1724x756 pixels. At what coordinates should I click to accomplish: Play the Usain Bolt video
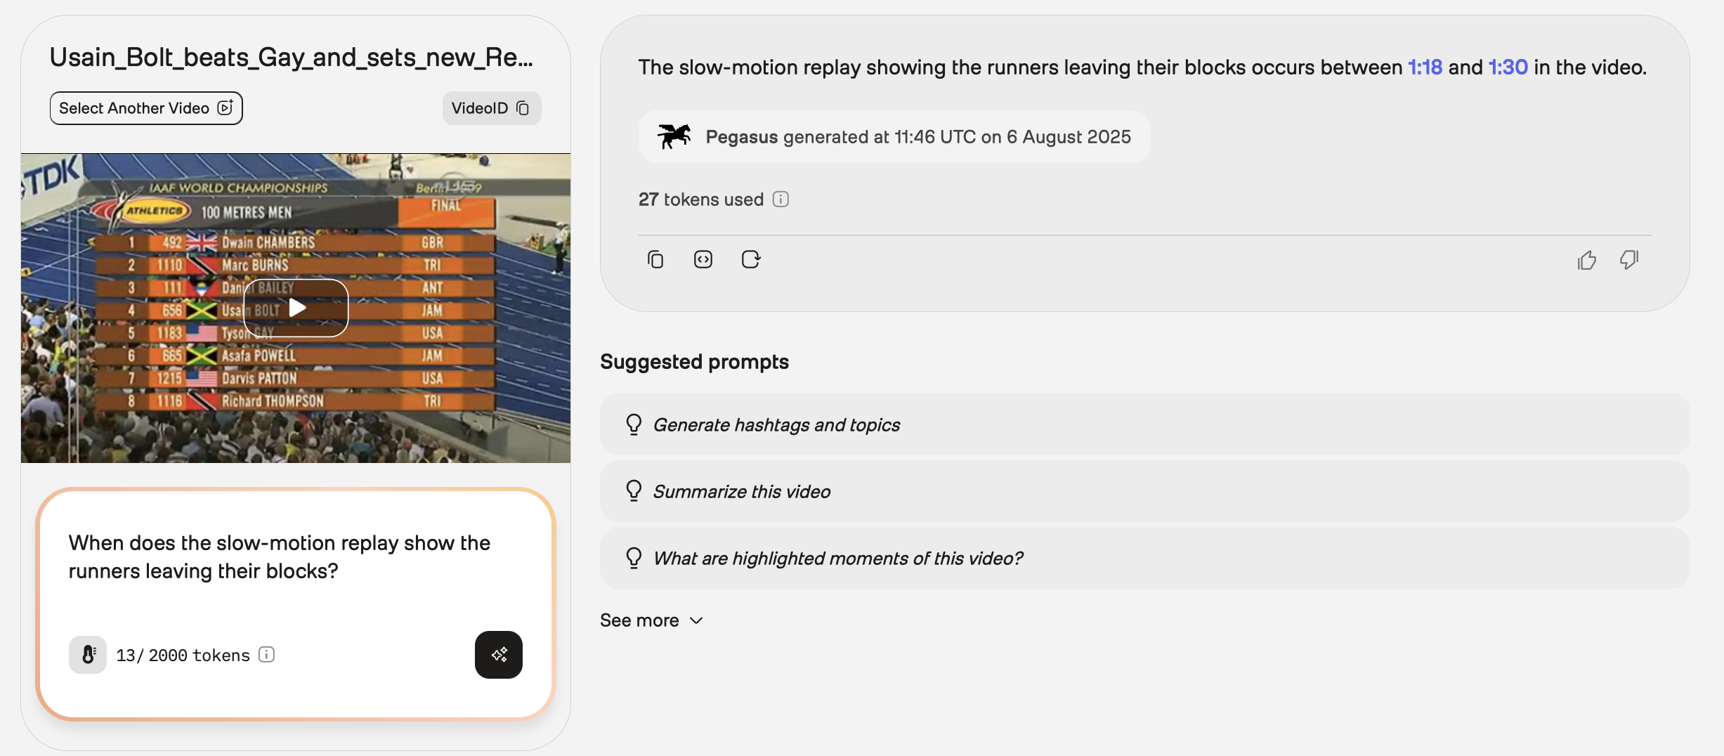[296, 308]
